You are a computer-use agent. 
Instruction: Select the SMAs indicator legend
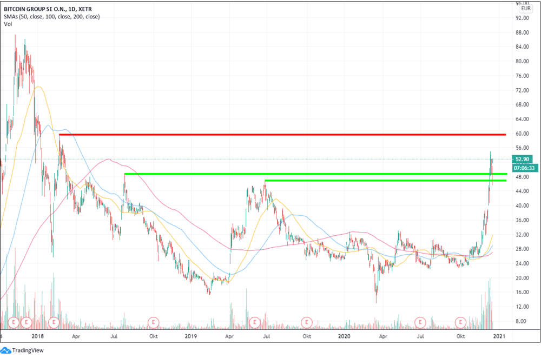[52, 17]
